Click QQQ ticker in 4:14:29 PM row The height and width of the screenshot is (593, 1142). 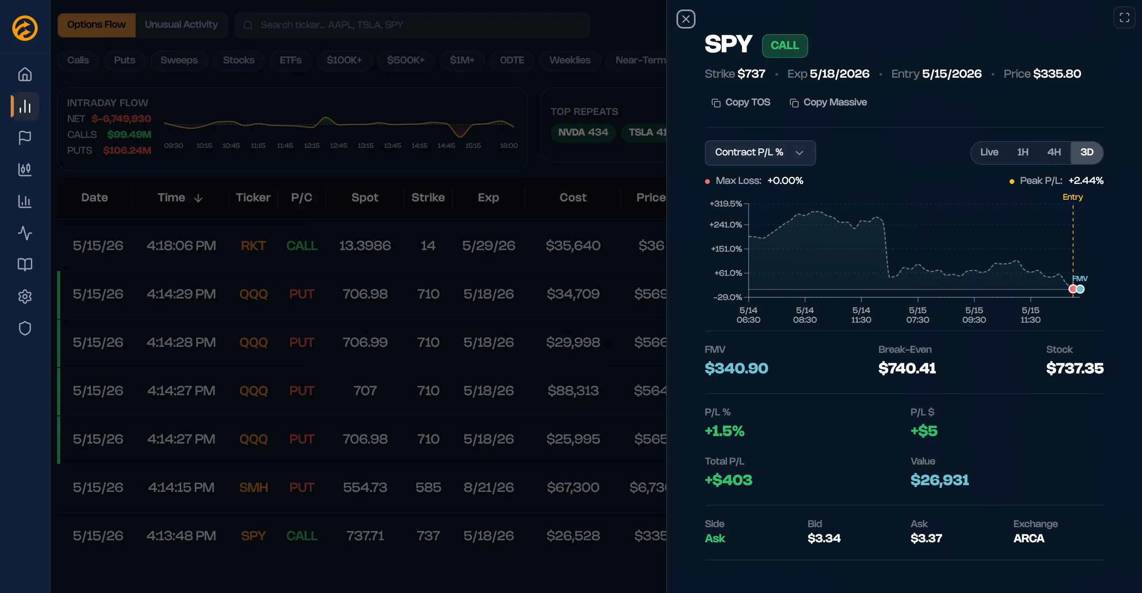coord(253,294)
